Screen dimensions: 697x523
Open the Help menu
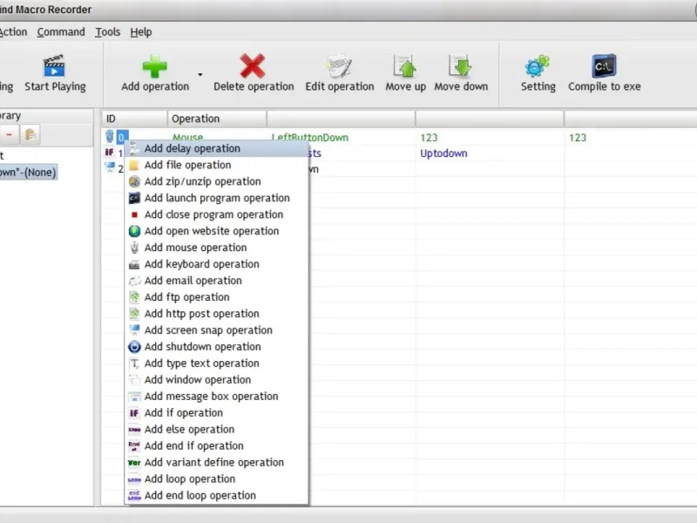click(141, 32)
